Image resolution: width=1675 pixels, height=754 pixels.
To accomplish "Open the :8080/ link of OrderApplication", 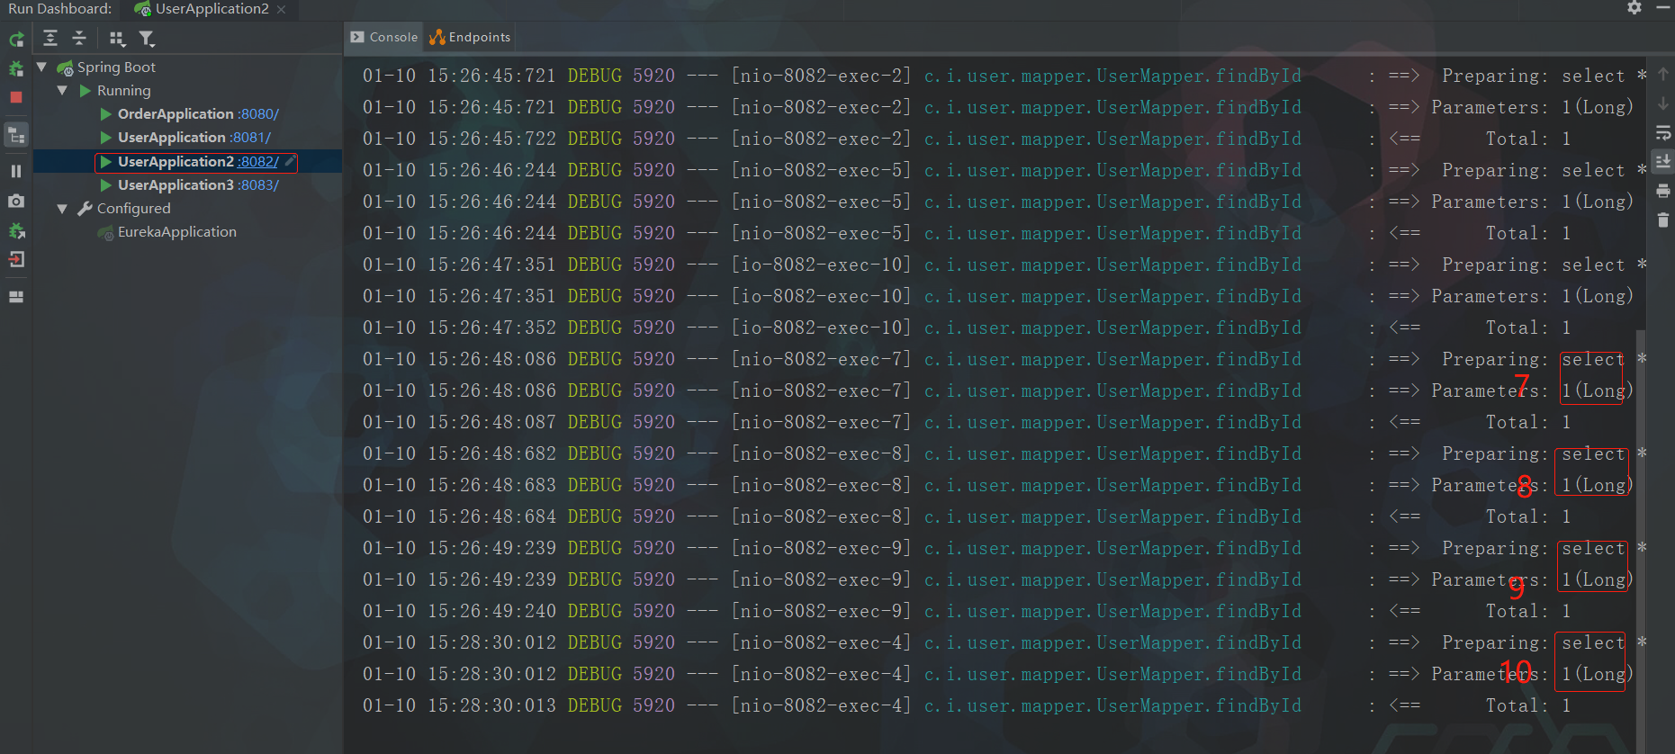I will click(258, 114).
